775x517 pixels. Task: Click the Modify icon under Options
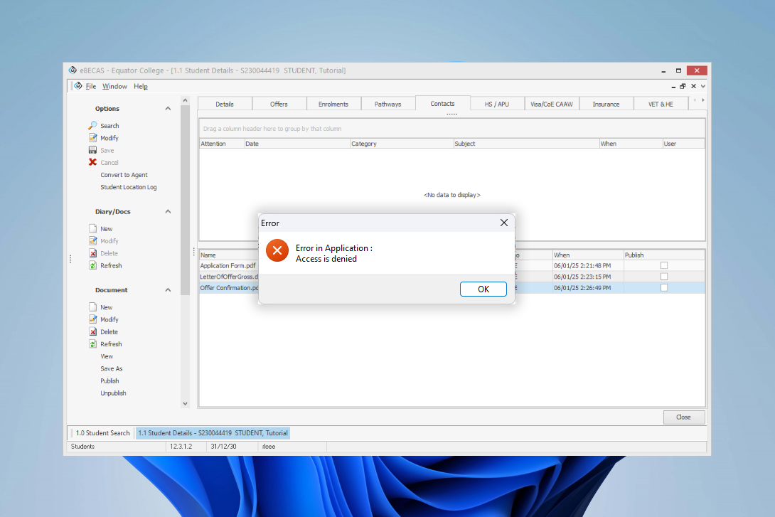click(x=92, y=138)
